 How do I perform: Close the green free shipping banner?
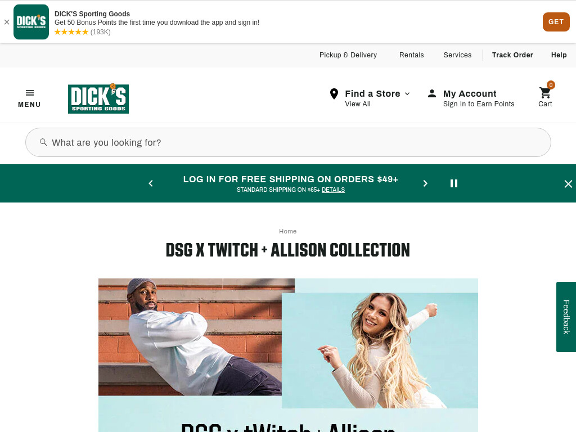click(x=568, y=184)
